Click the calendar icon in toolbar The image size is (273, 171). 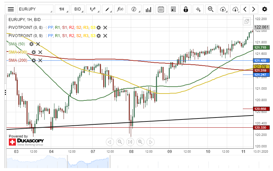161,9
